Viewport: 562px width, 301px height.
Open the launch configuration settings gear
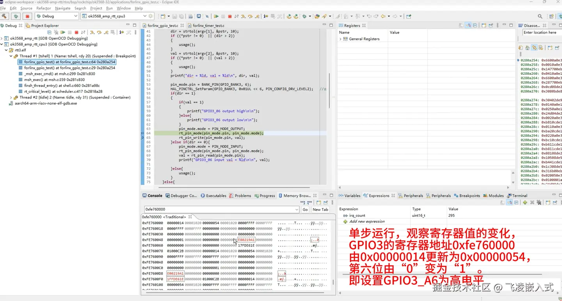pyautogui.click(x=151, y=16)
